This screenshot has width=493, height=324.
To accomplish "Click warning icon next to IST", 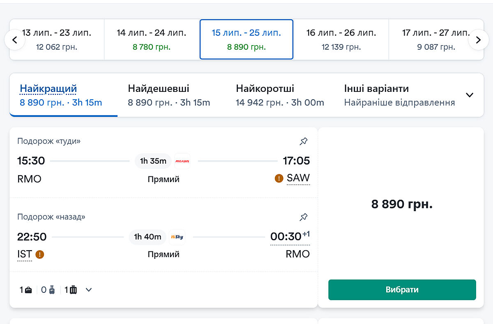I will pos(39,254).
